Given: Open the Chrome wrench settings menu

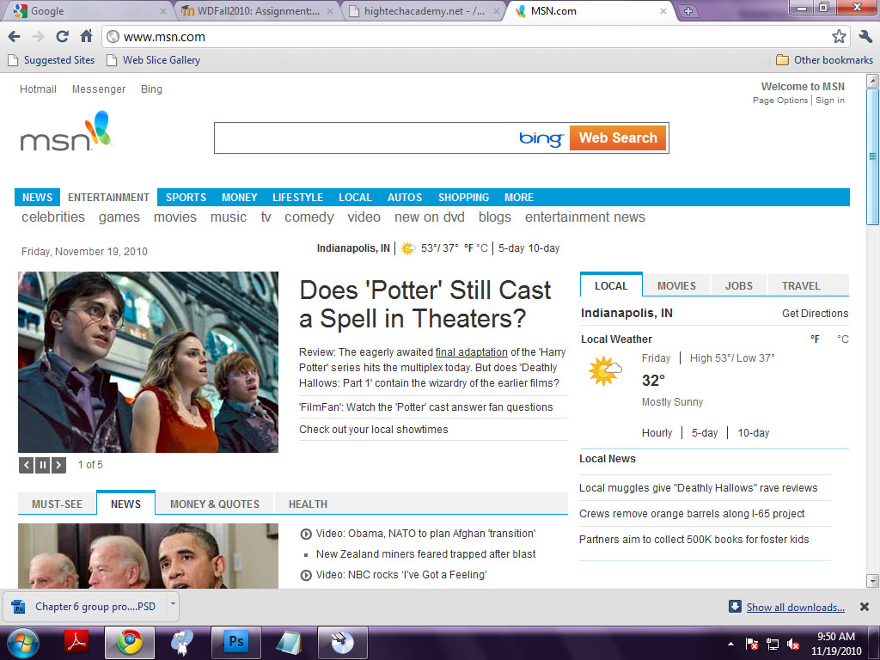Looking at the screenshot, I should 865,36.
